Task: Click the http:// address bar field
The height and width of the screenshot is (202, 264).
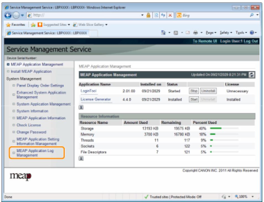Action: (x=84, y=15)
